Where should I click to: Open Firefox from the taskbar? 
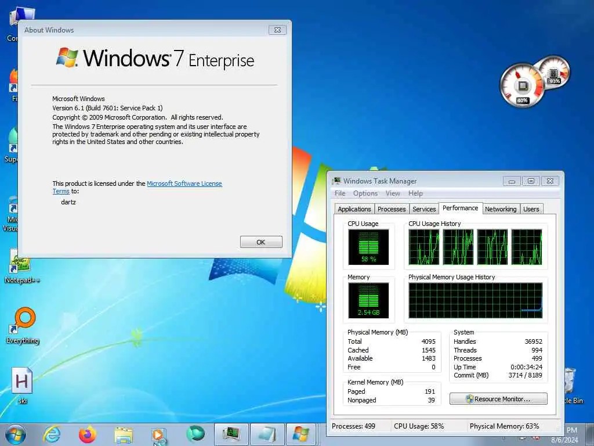tap(88, 434)
